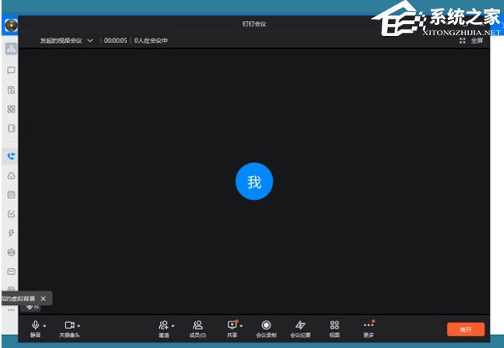Open the meeting phone sidebar icon
504x348 pixels.
(x=11, y=156)
